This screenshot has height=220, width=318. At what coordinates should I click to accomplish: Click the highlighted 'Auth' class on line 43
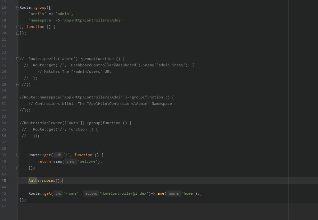point(33,181)
